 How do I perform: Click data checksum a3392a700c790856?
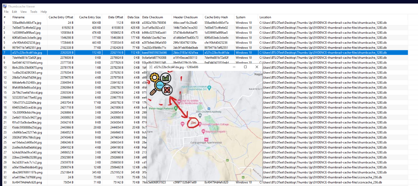coord(154,23)
